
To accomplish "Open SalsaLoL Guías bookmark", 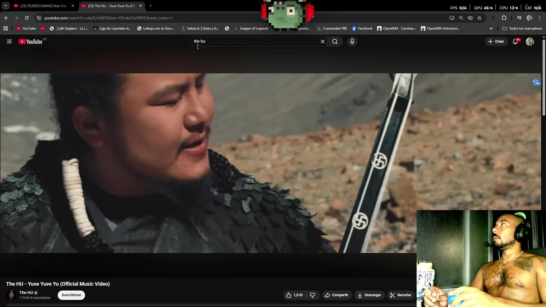I will point(200,29).
